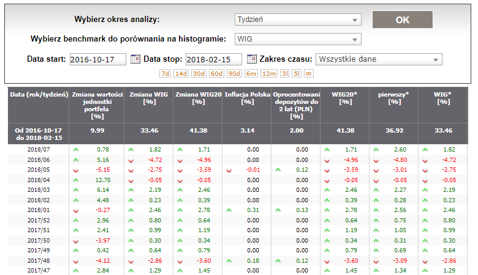The width and height of the screenshot is (478, 275).
Task: Edit the Data start field 2016-10-17
Action: pyautogui.click(x=98, y=59)
